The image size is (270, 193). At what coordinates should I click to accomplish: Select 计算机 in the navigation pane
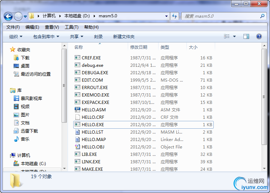pos(24,155)
